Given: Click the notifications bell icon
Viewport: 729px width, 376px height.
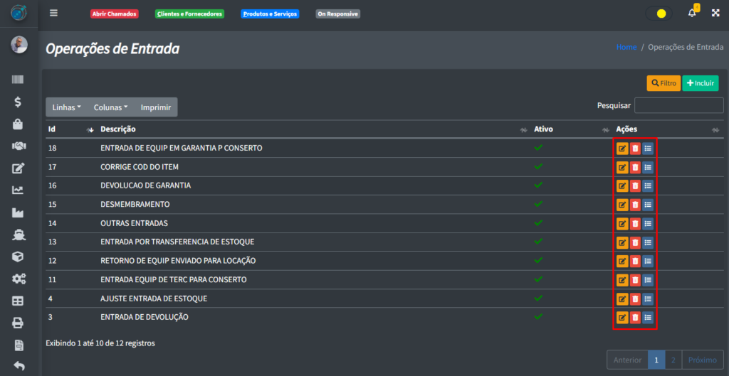Looking at the screenshot, I should (692, 13).
